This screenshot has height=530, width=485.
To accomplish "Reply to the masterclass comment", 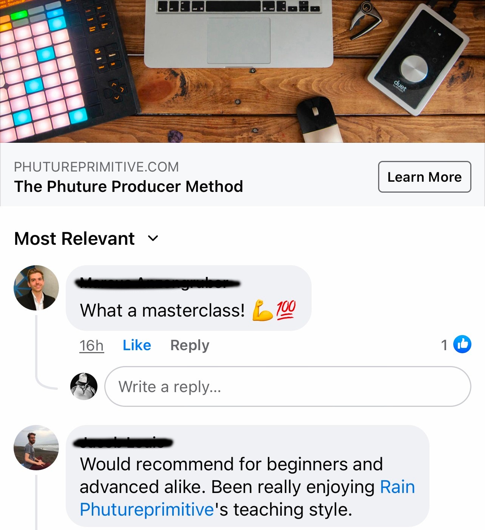I will tap(190, 345).
